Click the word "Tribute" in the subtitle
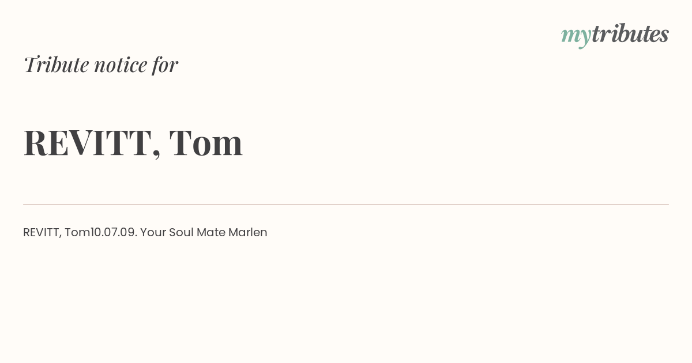This screenshot has height=363, width=692. pos(57,65)
